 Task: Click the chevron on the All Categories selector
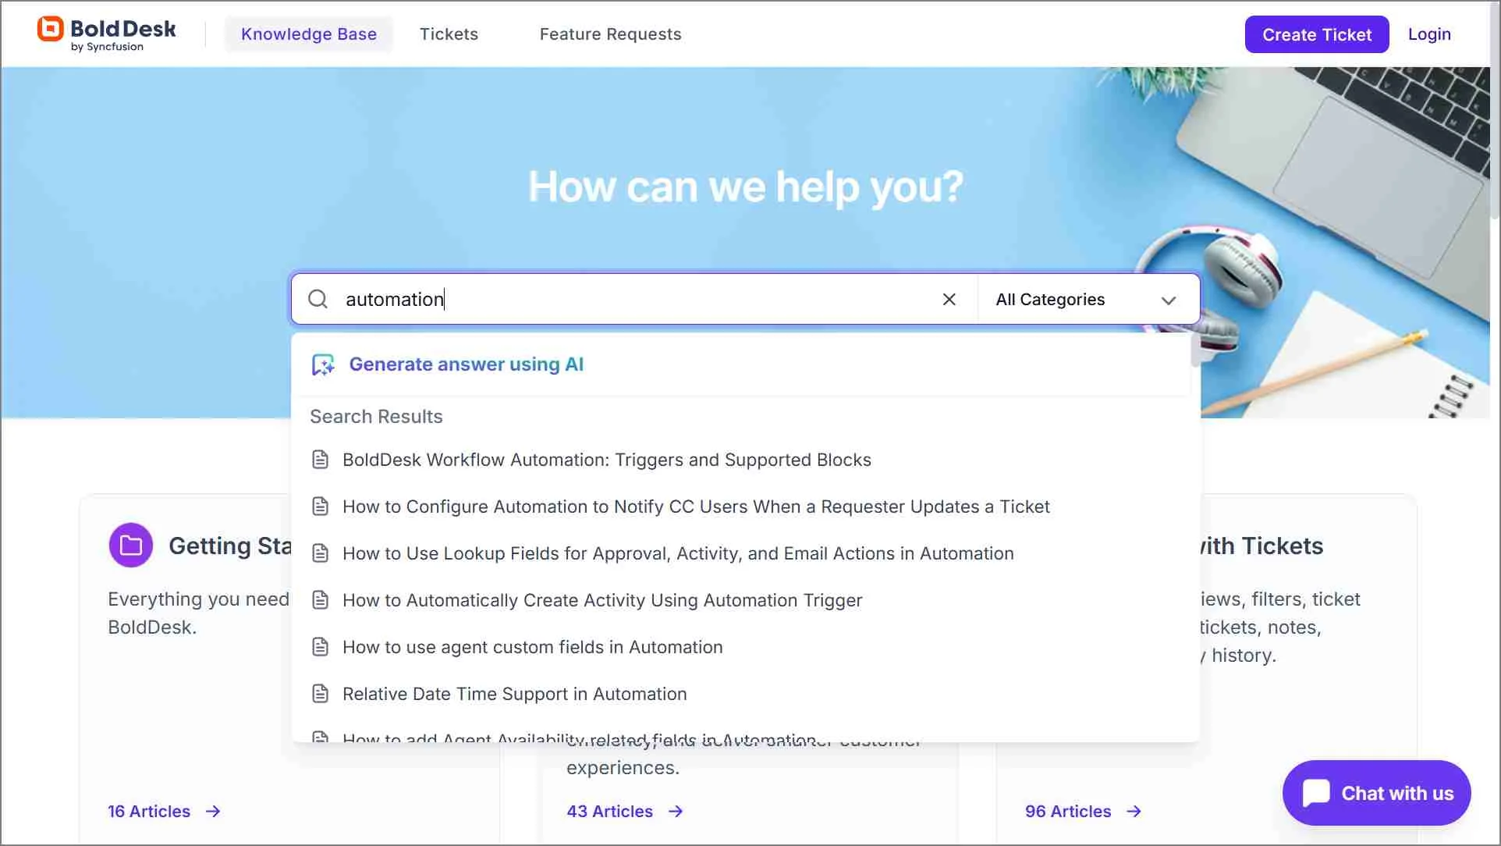coord(1168,300)
